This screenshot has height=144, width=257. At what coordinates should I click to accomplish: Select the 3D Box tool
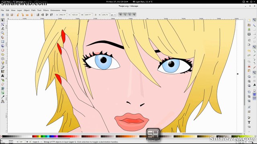[2, 46]
